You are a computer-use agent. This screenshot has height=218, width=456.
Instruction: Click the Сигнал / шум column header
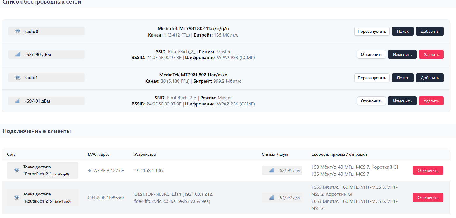tap(275, 154)
